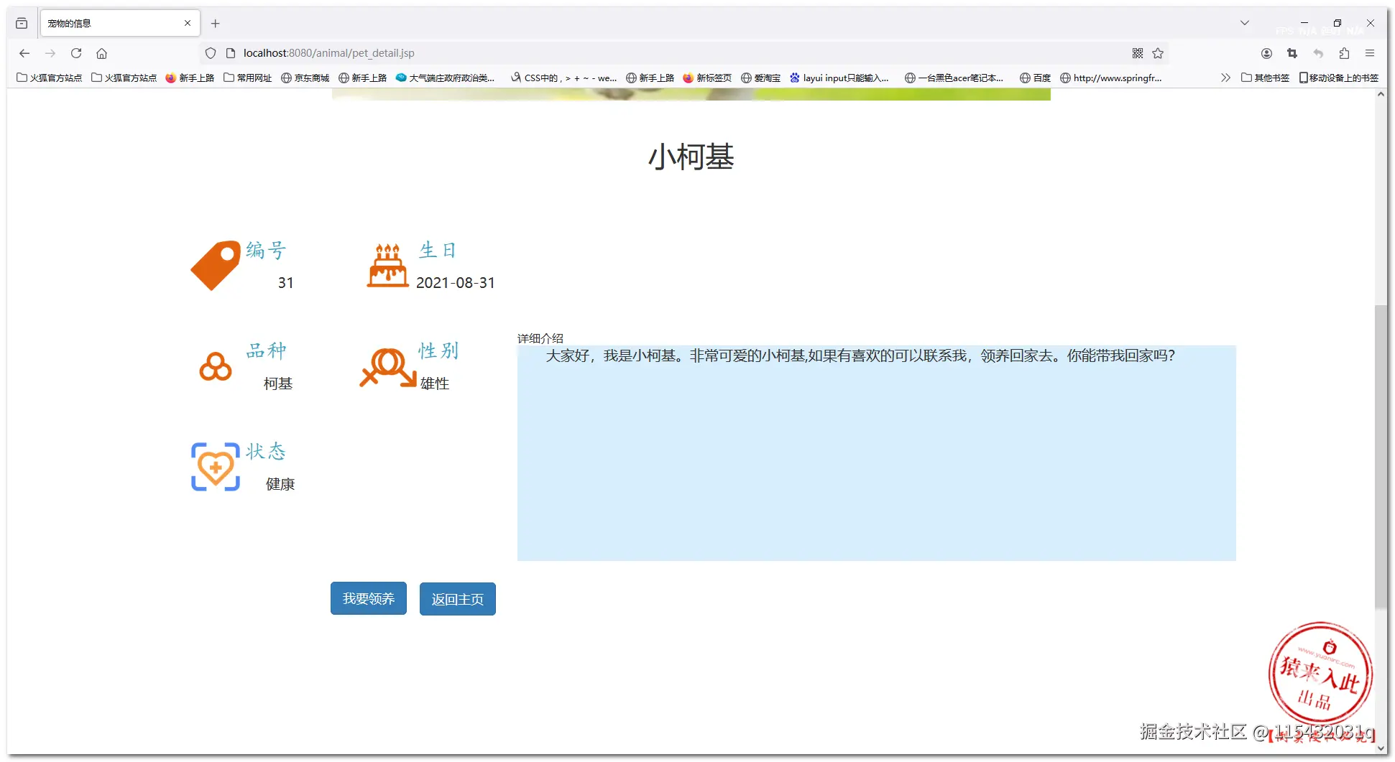Open the layui input bookmark
The image size is (1395, 762).
pos(839,78)
